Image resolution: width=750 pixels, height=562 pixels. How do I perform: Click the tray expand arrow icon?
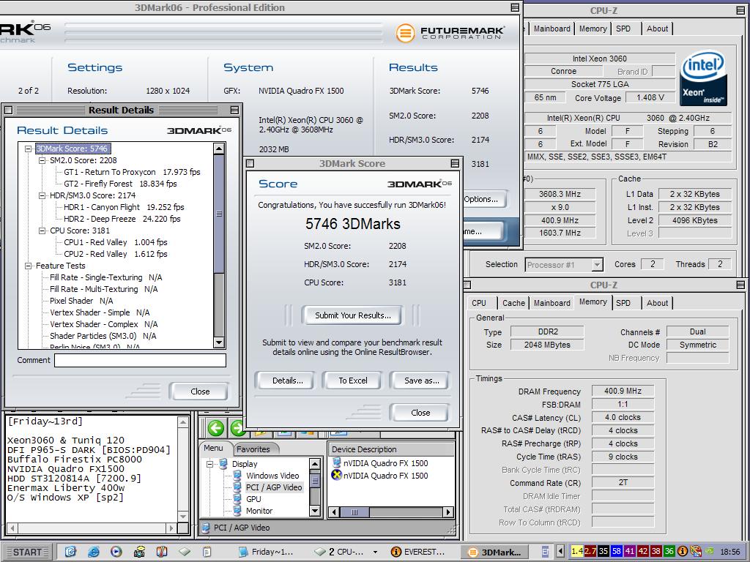point(560,552)
